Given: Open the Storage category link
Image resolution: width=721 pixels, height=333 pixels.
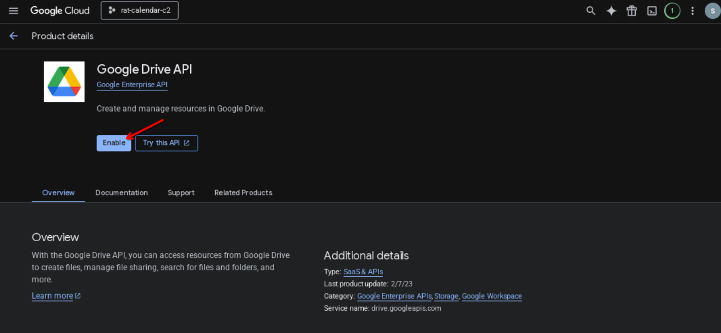Looking at the screenshot, I should [447, 296].
